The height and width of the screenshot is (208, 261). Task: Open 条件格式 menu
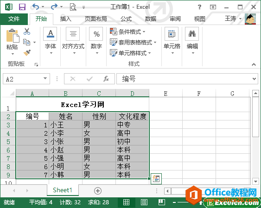[127, 32]
